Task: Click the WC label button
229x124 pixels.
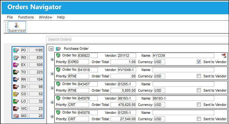Action: [x=24, y=108]
